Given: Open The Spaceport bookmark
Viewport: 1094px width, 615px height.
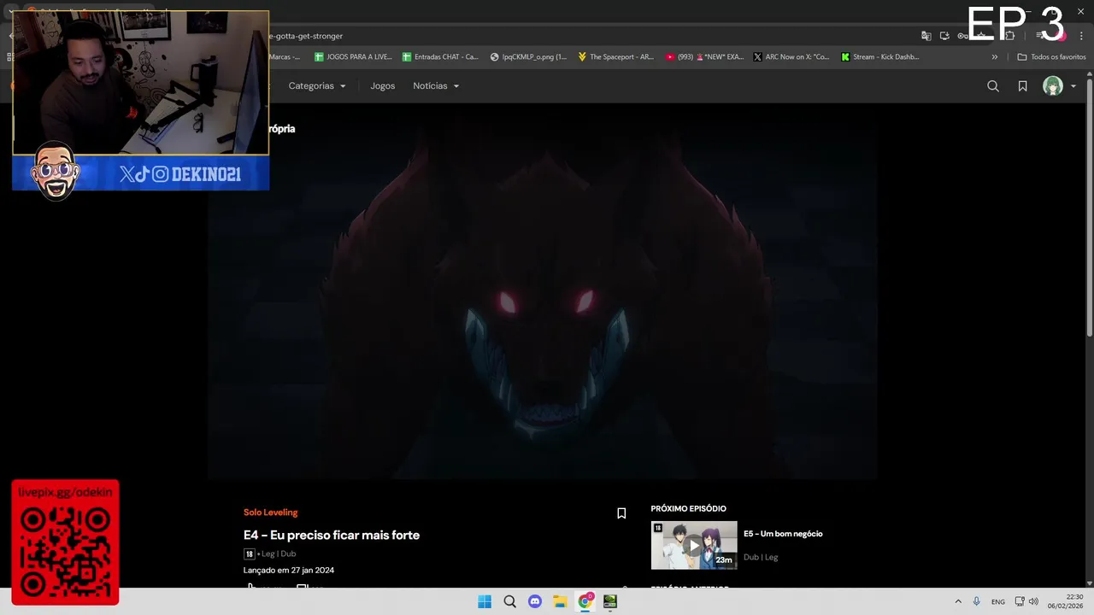Looking at the screenshot, I should (615, 57).
